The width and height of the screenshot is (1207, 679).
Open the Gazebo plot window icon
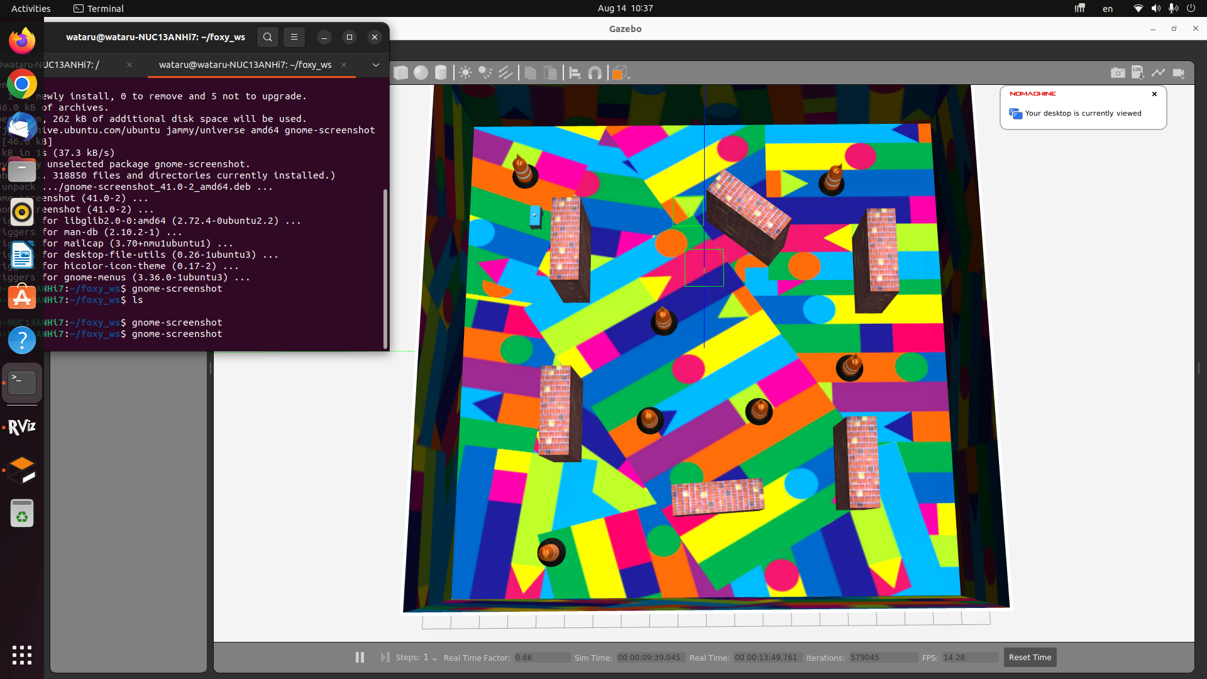pyautogui.click(x=1158, y=73)
